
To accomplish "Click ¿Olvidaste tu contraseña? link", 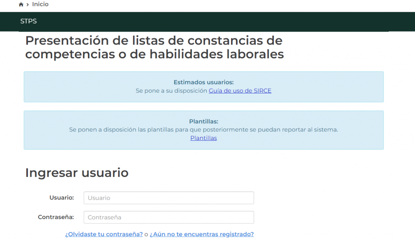I will click(104, 234).
